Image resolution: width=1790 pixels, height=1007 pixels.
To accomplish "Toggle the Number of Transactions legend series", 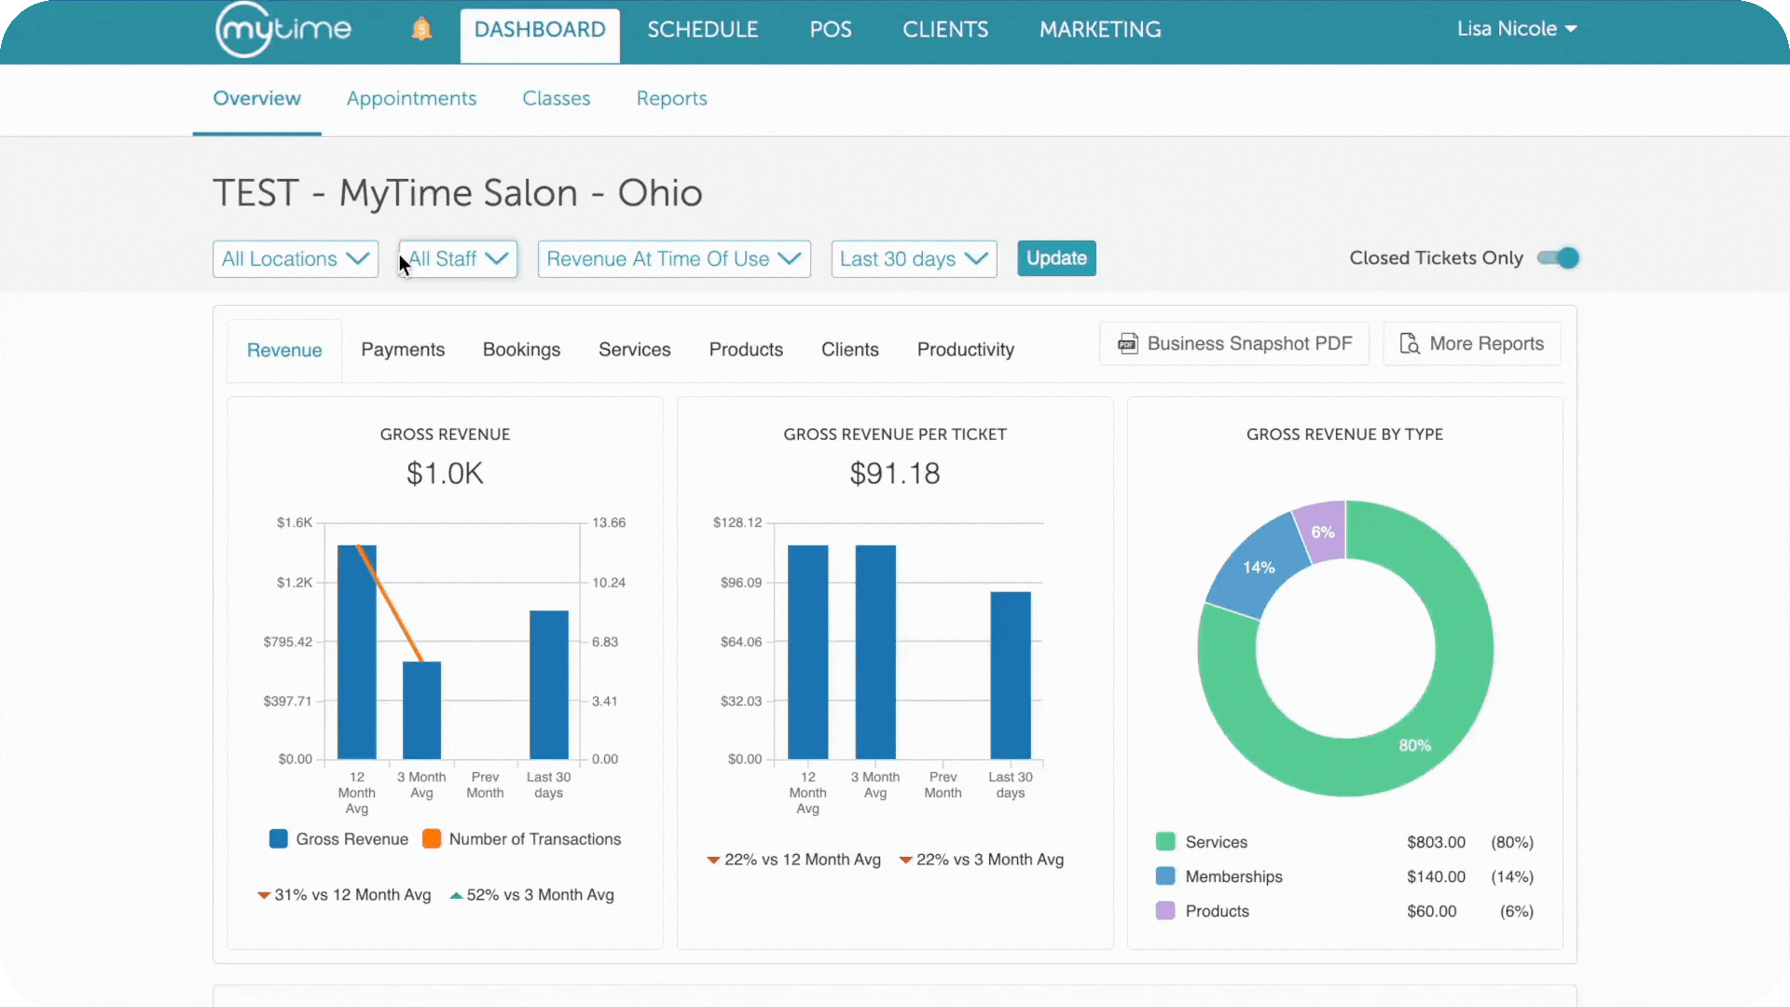I will pos(521,839).
